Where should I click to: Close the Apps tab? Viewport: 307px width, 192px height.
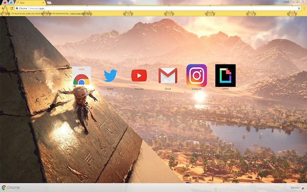(43, 3)
